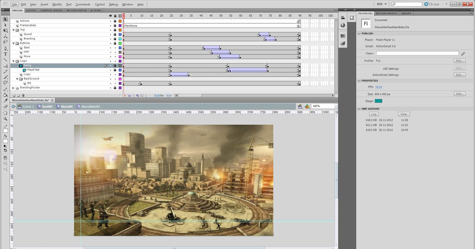
Task: Click the stroke color swatch in tools
Action: tap(5, 131)
